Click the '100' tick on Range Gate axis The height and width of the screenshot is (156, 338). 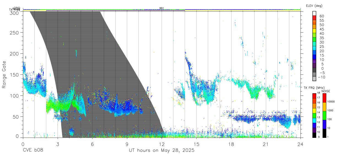(14, 96)
